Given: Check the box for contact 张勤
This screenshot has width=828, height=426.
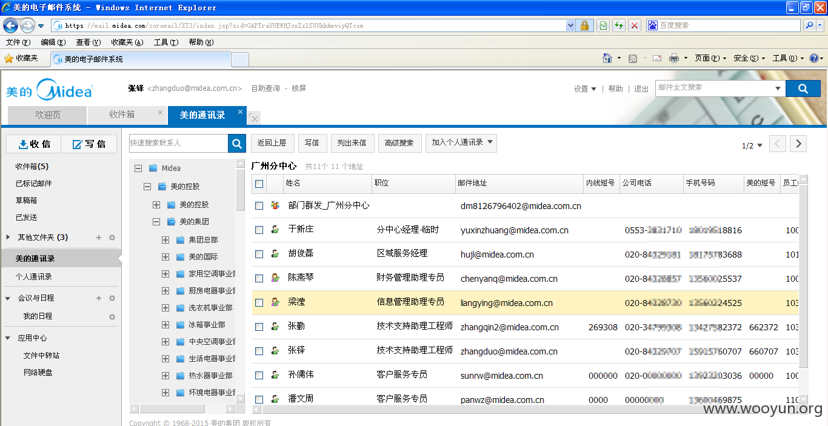Looking at the screenshot, I should click(x=259, y=327).
